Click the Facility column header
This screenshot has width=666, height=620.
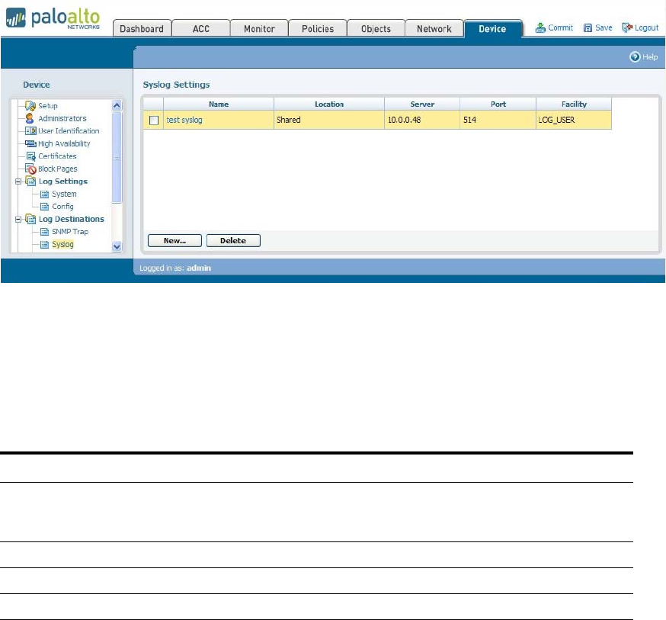[x=574, y=104]
